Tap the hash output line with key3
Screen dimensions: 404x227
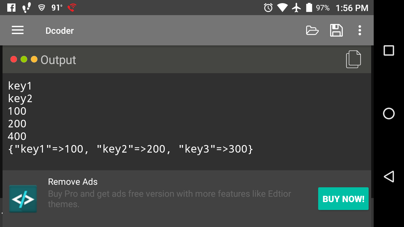click(130, 149)
